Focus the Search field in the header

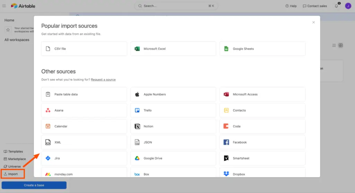[176, 6]
